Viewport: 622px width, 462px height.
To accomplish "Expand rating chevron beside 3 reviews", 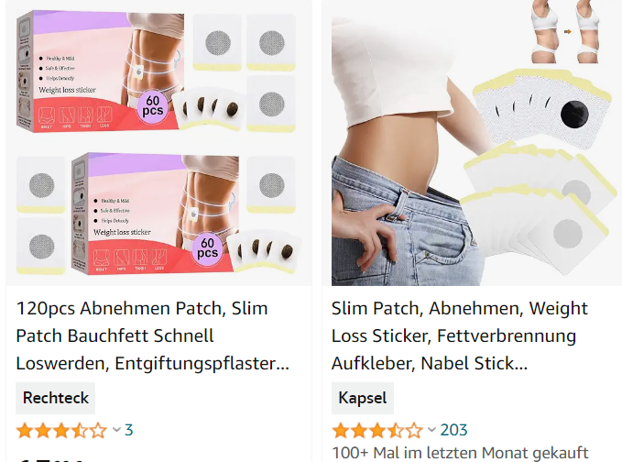I will tap(116, 430).
